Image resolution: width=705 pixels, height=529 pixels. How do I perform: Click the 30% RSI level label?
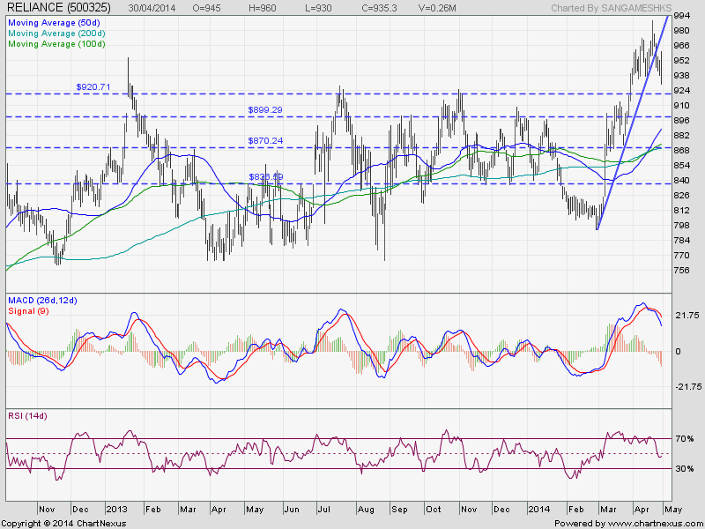pyautogui.click(x=685, y=469)
